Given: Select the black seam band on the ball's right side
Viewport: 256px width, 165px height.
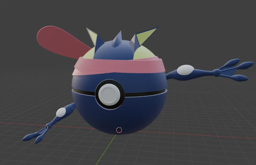Looking at the screenshot, I should point(145,94).
